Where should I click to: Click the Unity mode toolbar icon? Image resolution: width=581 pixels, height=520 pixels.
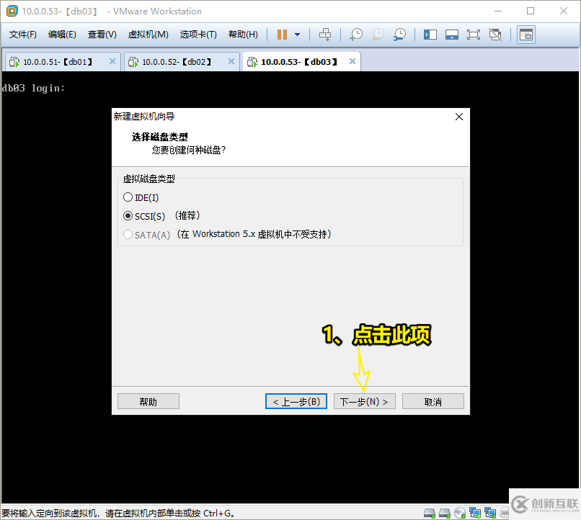click(495, 35)
